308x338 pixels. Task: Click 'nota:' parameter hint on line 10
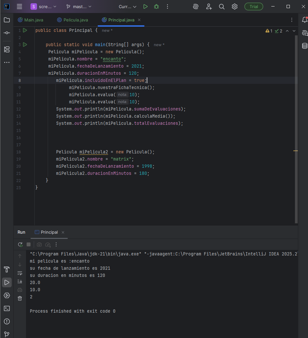[x=122, y=95]
